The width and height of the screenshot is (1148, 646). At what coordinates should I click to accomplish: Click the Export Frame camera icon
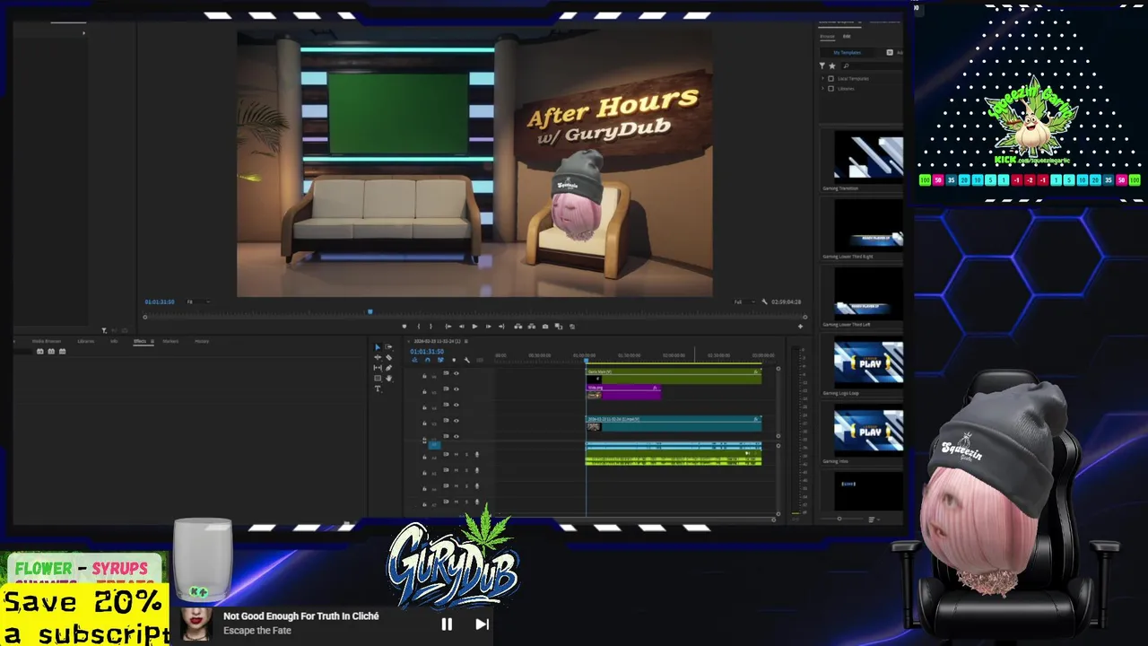pyautogui.click(x=544, y=327)
